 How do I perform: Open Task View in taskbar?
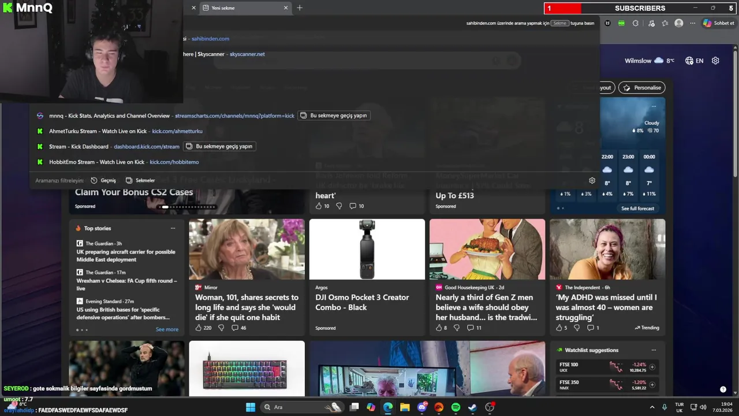(x=354, y=407)
